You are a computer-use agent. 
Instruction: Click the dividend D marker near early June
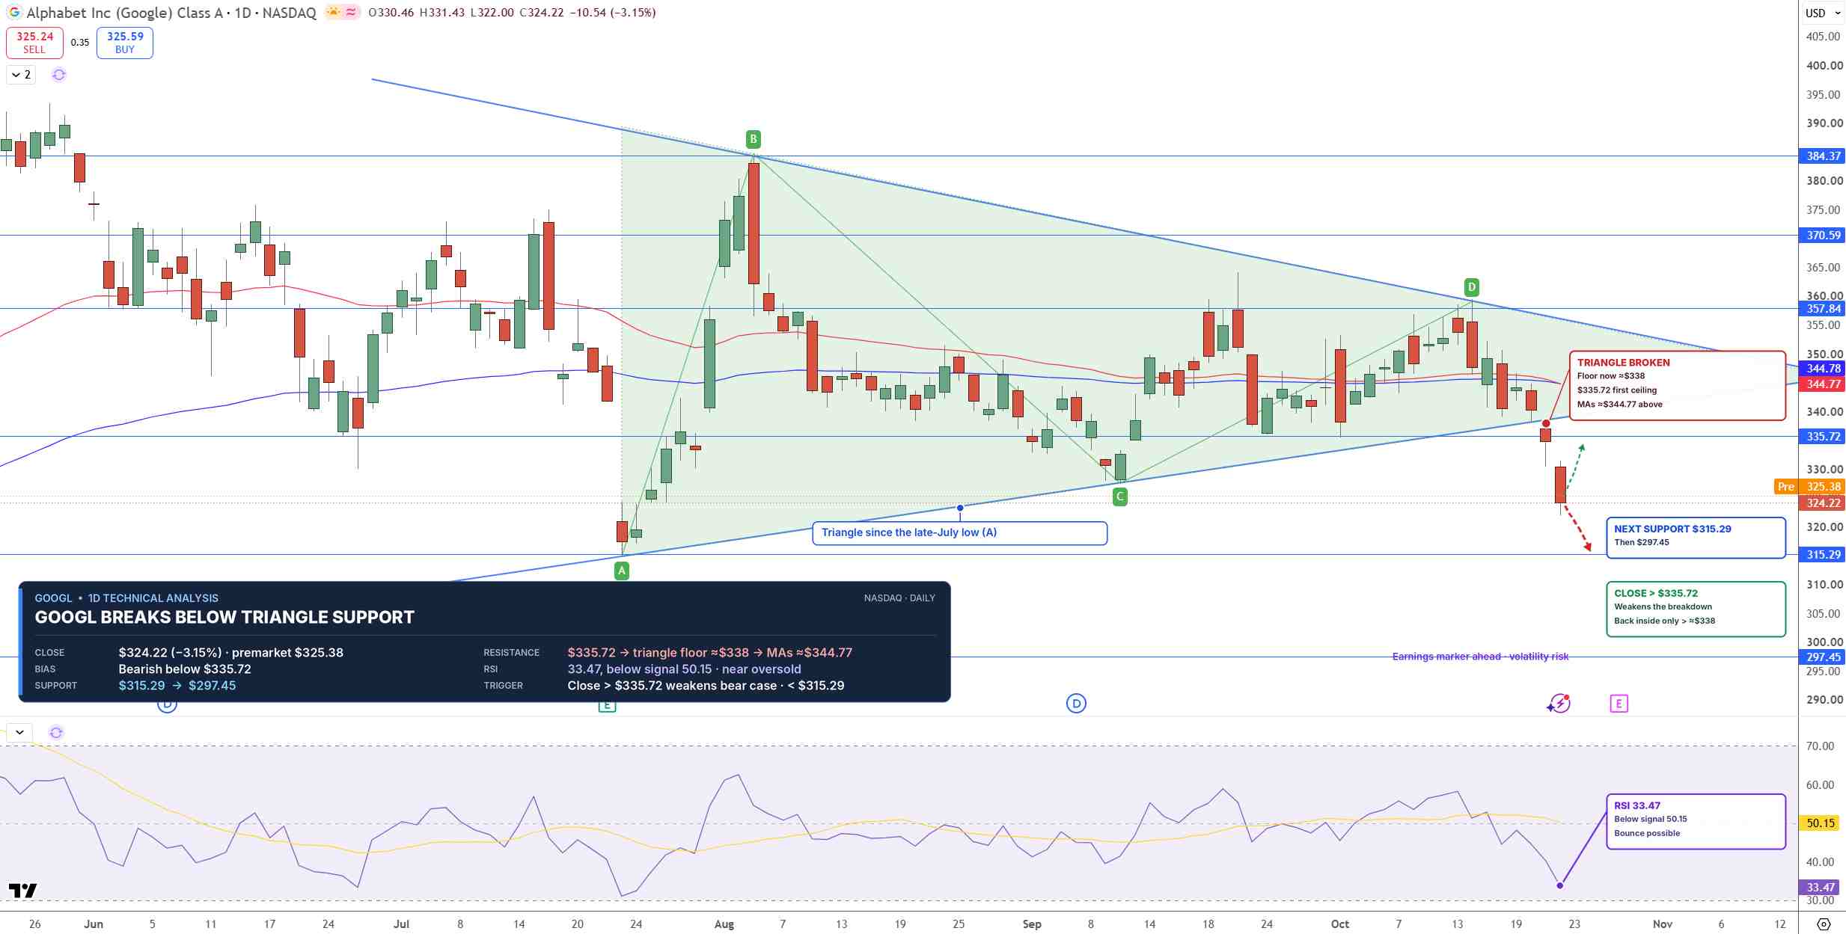[x=167, y=706]
